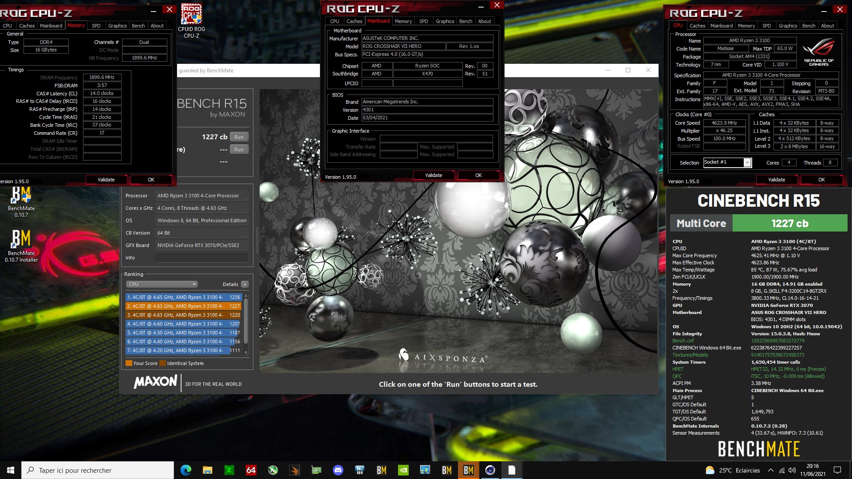Open the Wi-Fi network tray icon
Screen dimensions: 852x479
(782, 471)
